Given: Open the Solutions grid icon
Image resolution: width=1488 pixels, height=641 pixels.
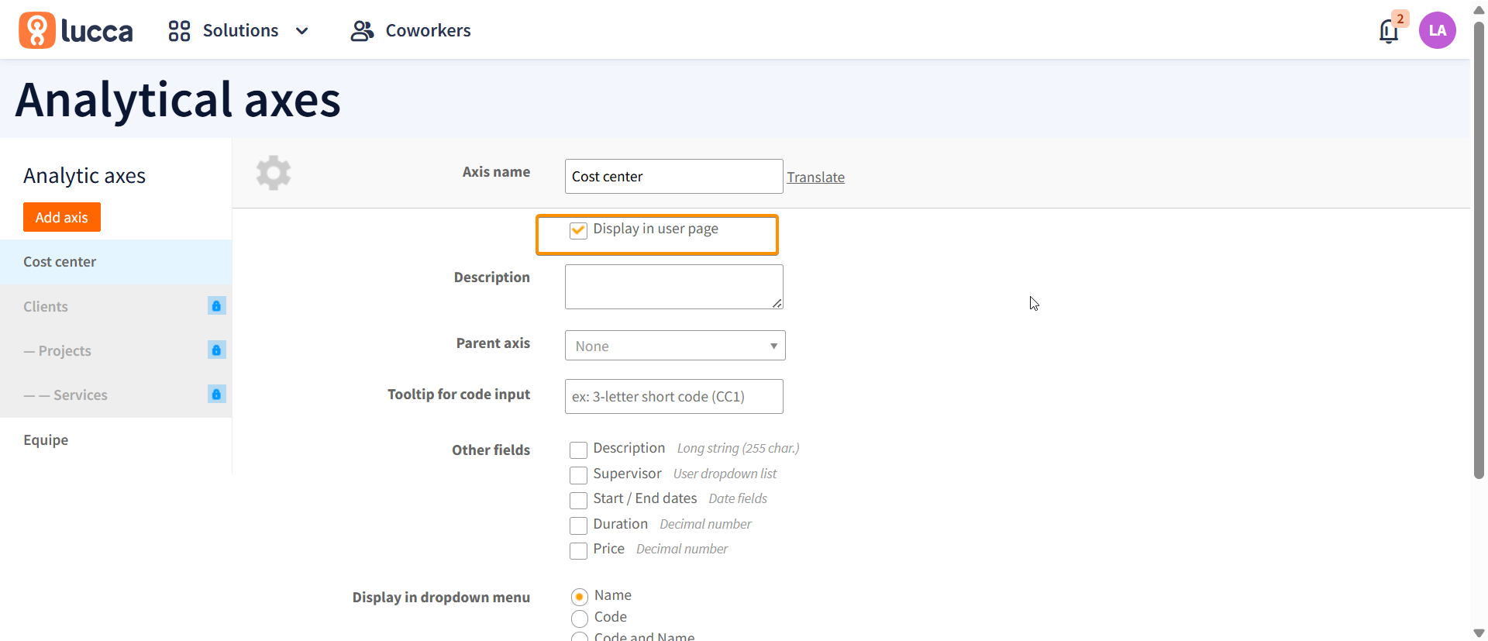Looking at the screenshot, I should tap(179, 30).
